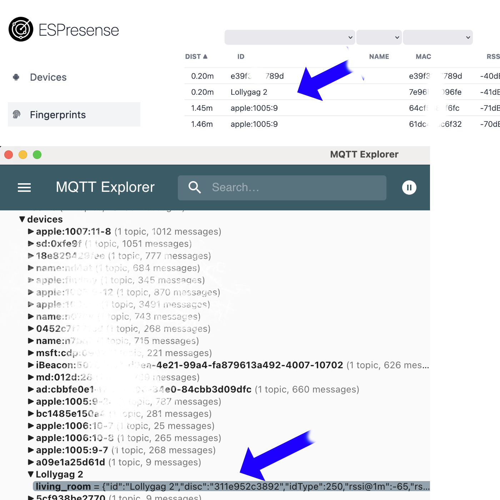Click the search magnifier icon

click(195, 187)
